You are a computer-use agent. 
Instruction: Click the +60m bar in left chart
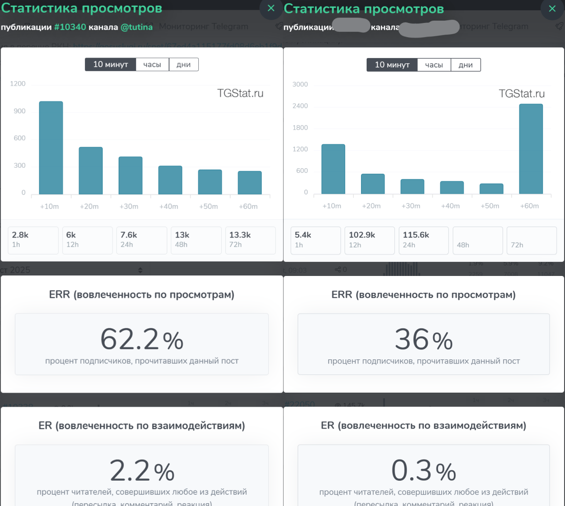[250, 183]
